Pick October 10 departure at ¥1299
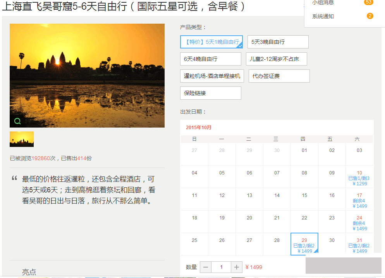The height and width of the screenshot is (278, 385). pyautogui.click(x=359, y=178)
